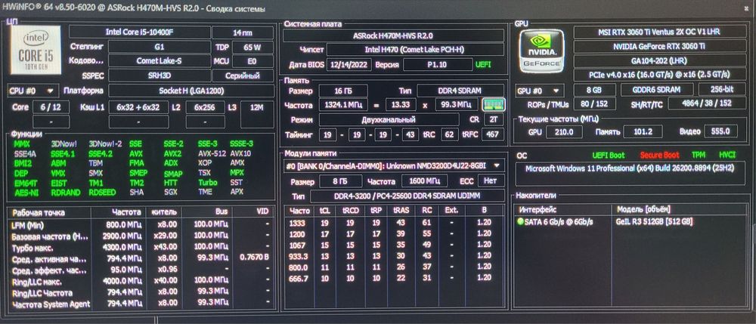Expand the memory module BANK 0 dropdown
756x324 pixels.
point(393,165)
